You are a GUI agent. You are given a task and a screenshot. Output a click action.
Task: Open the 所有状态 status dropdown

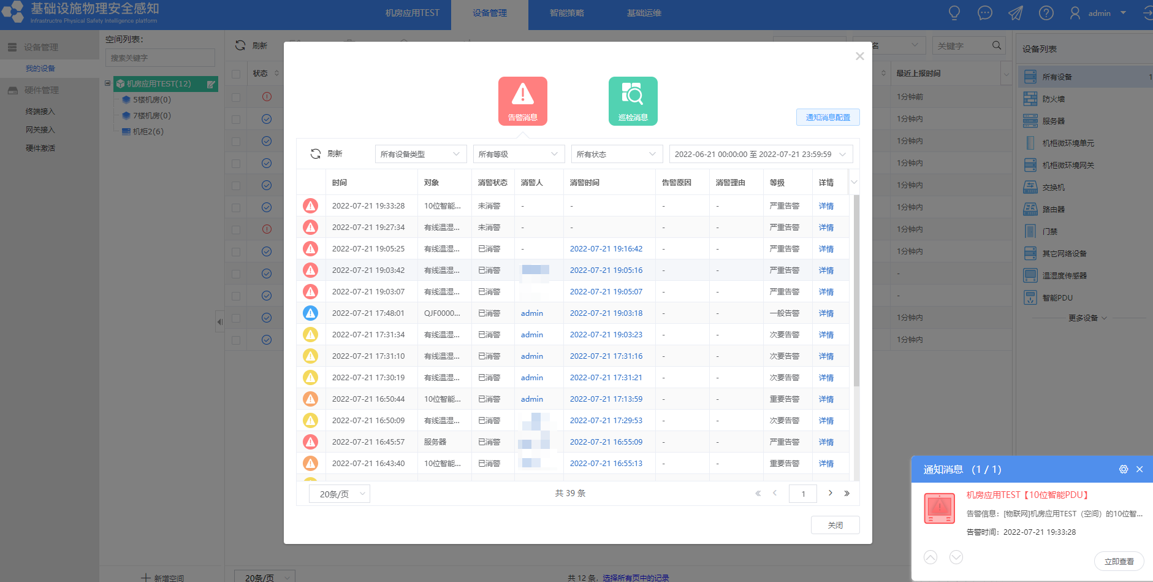coord(617,154)
